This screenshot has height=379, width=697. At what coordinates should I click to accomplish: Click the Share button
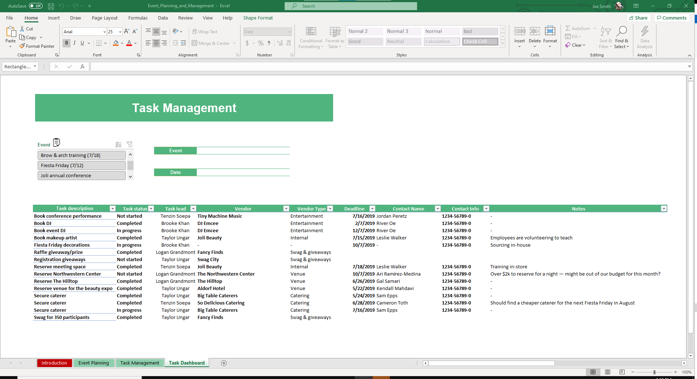point(638,18)
